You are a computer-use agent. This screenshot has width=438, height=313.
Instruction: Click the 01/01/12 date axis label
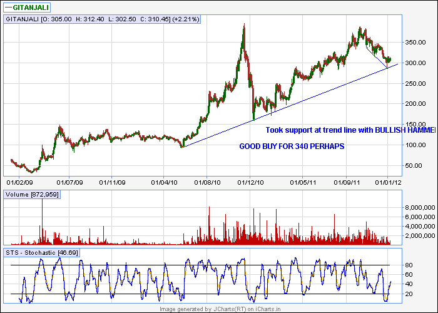[388, 183]
